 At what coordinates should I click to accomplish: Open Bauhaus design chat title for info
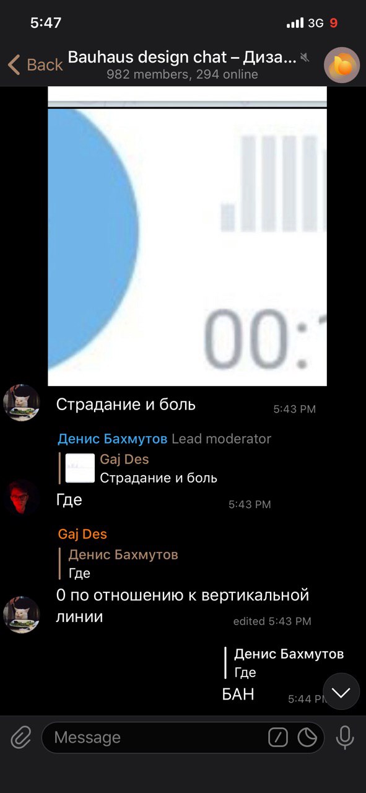(182, 57)
